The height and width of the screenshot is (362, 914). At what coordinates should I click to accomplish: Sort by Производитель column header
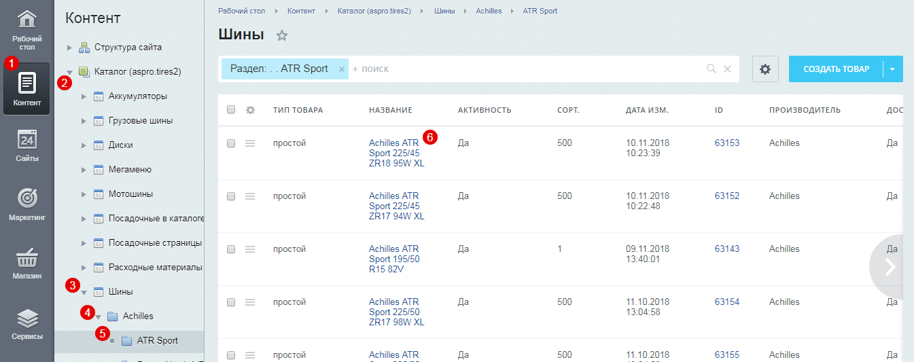pos(805,110)
